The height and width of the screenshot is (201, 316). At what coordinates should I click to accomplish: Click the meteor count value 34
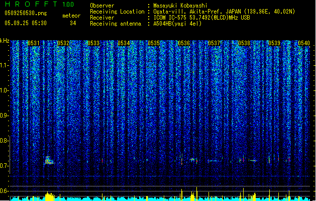click(x=73, y=23)
